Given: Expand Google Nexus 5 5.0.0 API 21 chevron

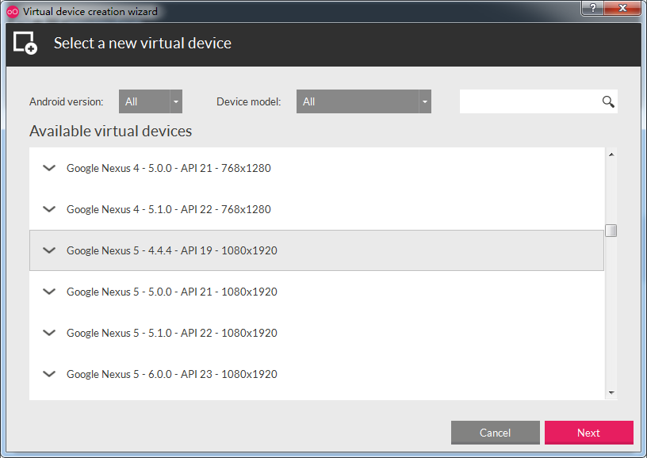Looking at the screenshot, I should (x=49, y=292).
